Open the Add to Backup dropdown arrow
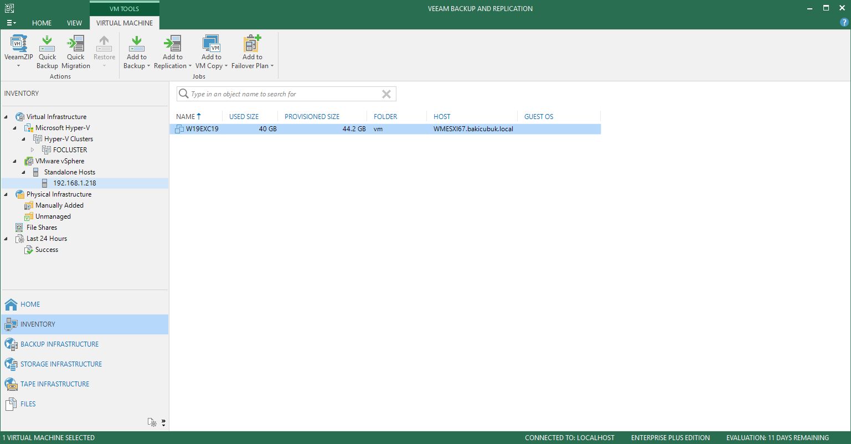This screenshot has height=444, width=851. pos(148,66)
